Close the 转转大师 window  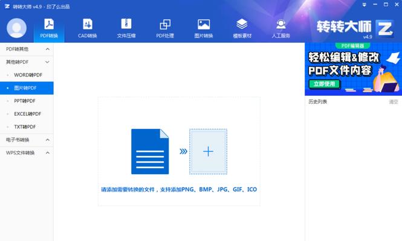(x=397, y=5)
